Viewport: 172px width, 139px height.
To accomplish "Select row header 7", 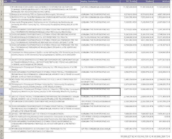I will (2, 31).
